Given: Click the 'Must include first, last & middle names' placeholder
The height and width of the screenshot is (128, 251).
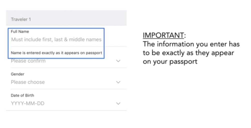Looking at the screenshot, I should coord(56,40).
